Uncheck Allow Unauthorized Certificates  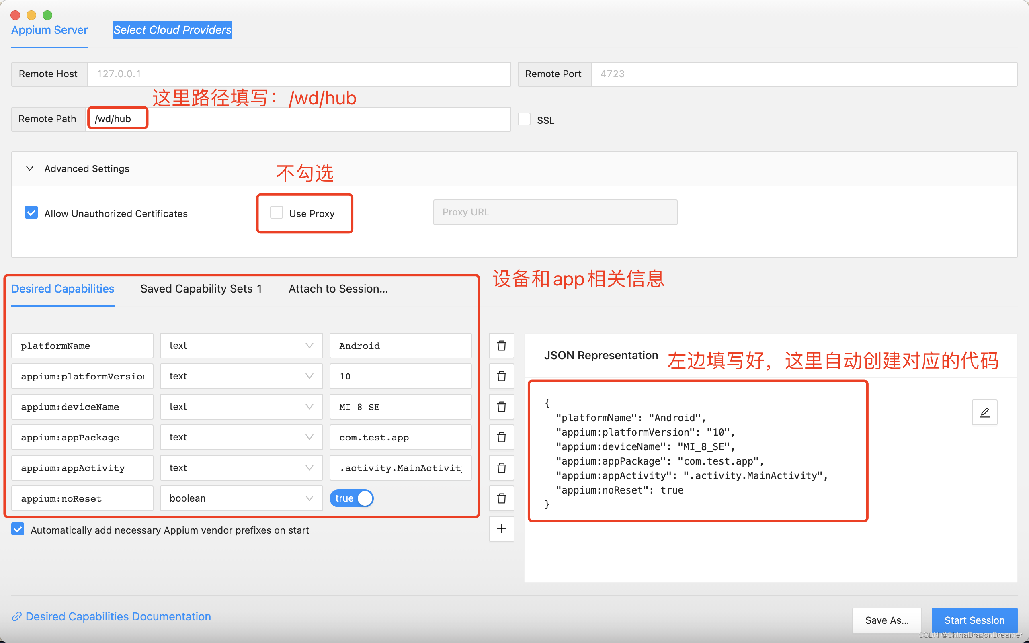pos(31,213)
